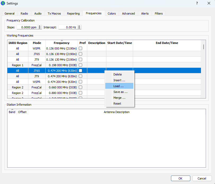Pick Merge ... from the context menu
Image resolution: width=215 pixels, height=184 pixels.
pyautogui.click(x=119, y=98)
